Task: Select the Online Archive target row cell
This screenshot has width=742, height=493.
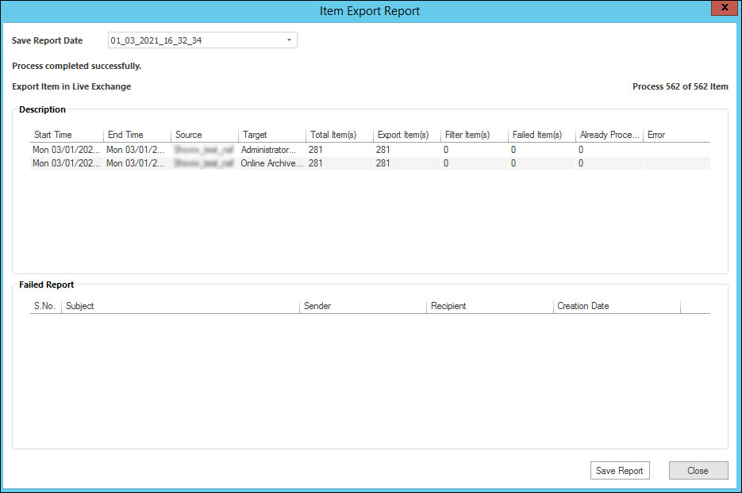Action: coord(271,163)
